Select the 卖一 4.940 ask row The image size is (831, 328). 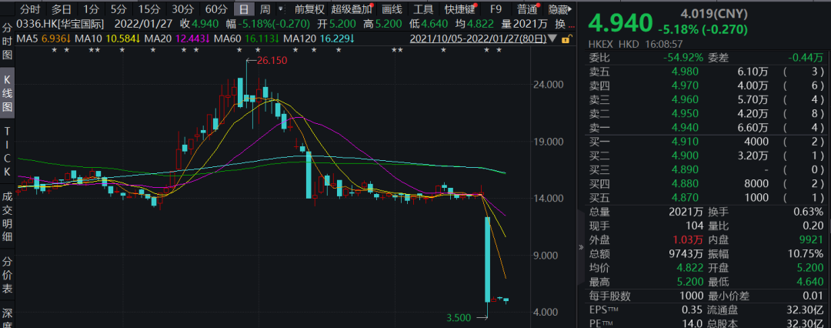coord(707,127)
